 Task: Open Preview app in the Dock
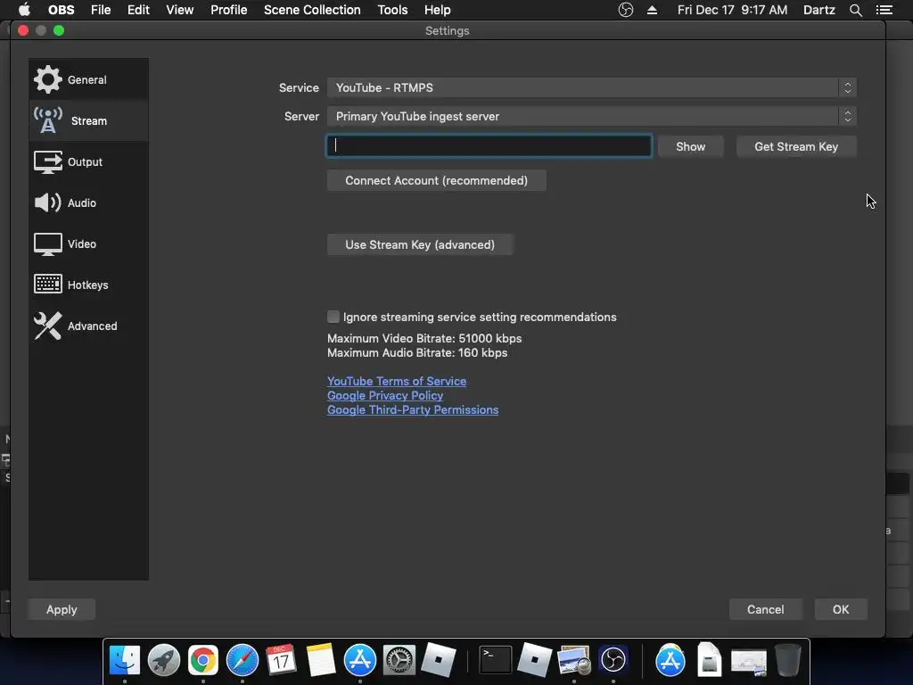573,660
